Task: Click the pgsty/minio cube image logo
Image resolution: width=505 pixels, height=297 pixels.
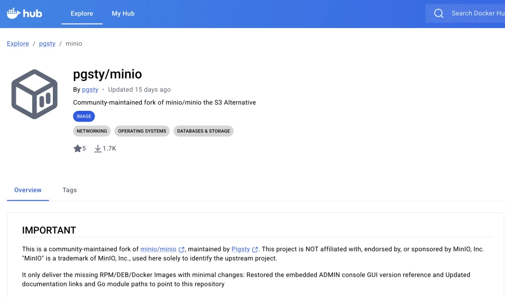Action: click(35, 94)
